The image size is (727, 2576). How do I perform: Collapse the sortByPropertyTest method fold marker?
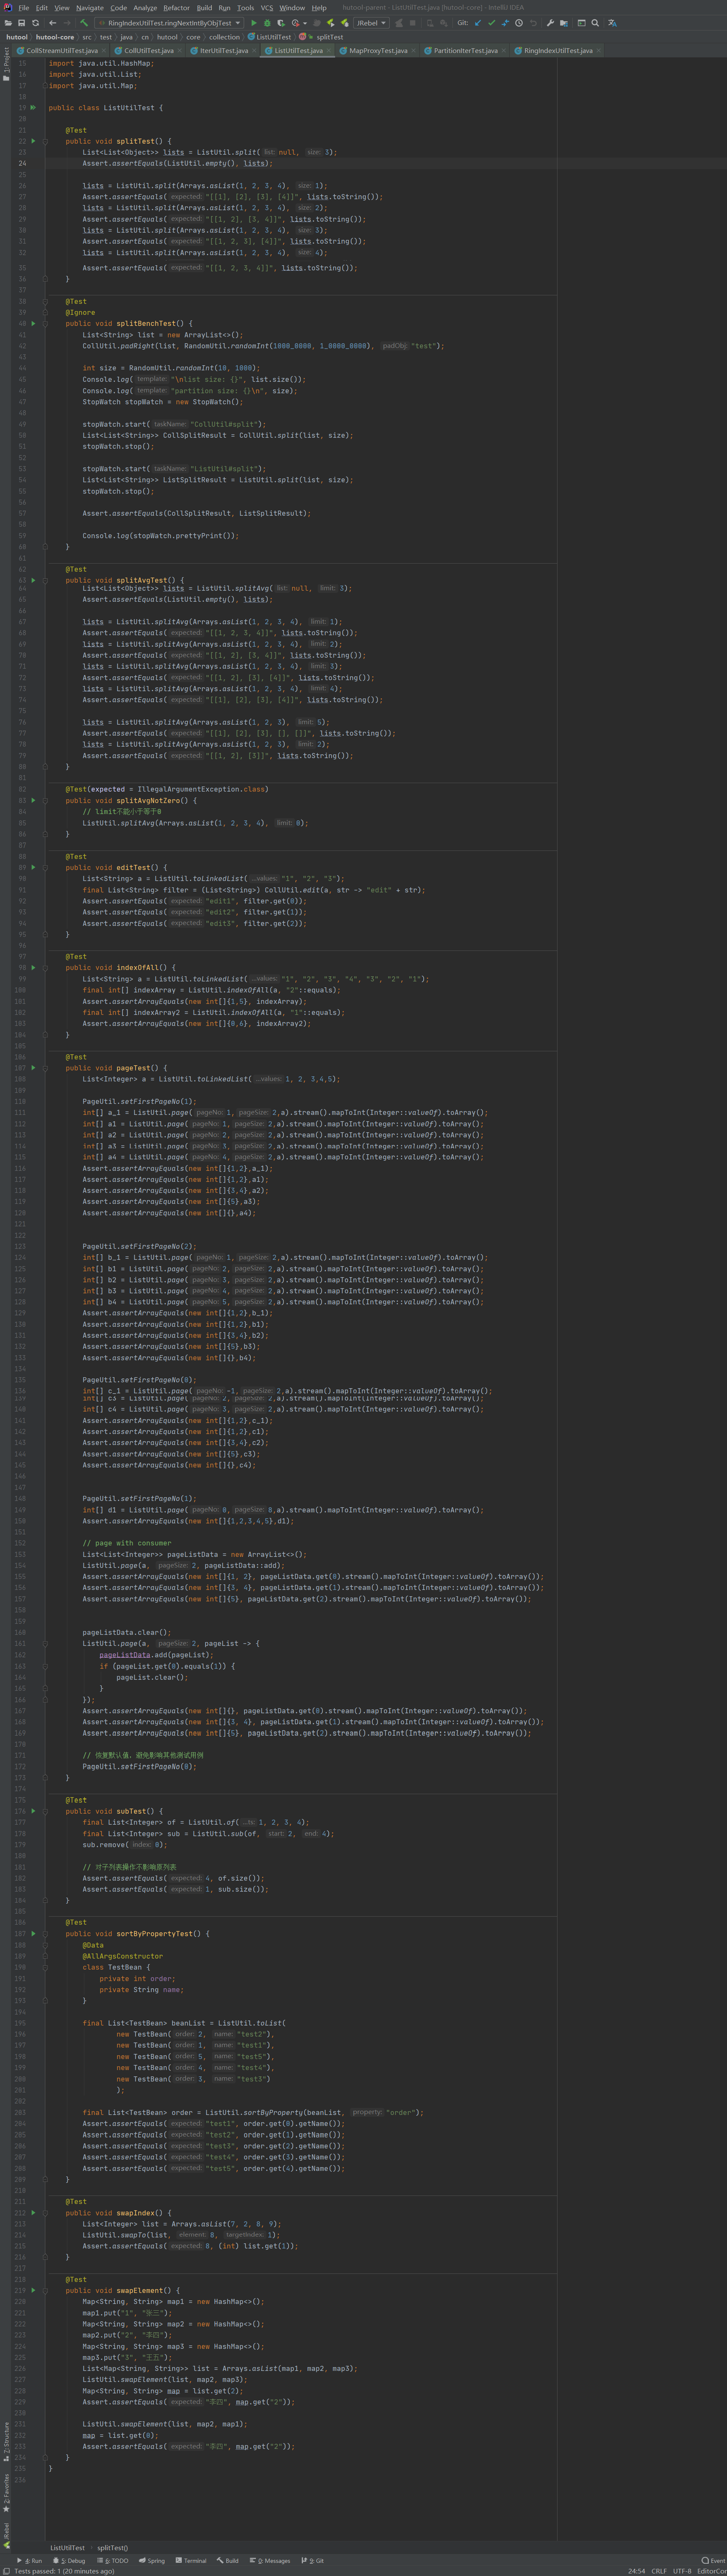pos(45,1933)
